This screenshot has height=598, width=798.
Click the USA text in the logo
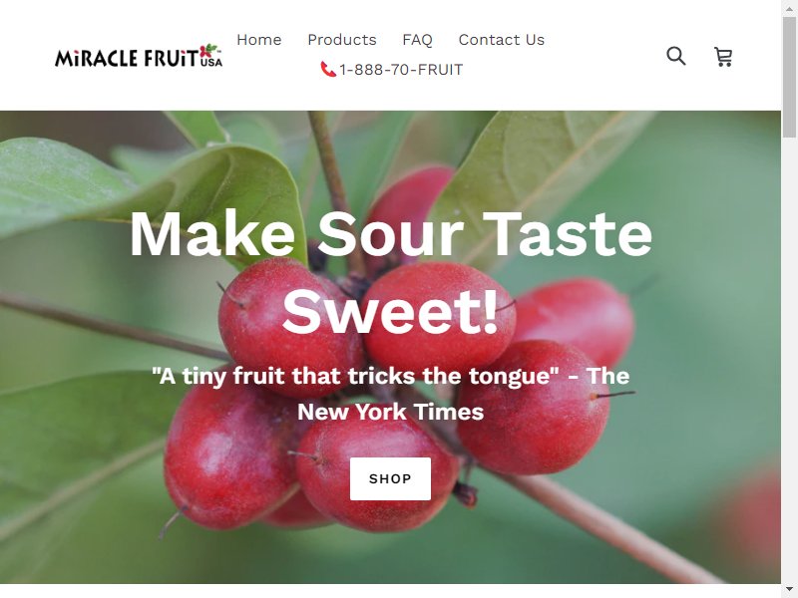211,62
